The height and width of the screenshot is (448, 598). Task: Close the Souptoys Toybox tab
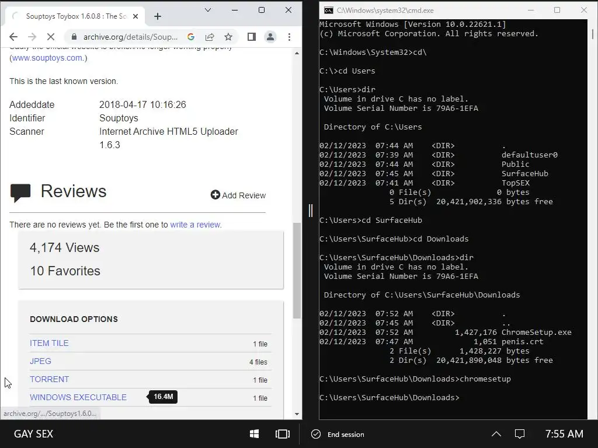pyautogui.click(x=135, y=16)
